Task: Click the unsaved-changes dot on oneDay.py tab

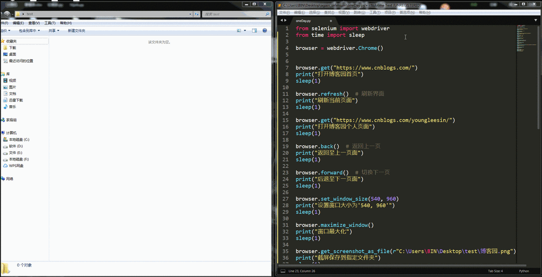Action: pyautogui.click(x=331, y=20)
